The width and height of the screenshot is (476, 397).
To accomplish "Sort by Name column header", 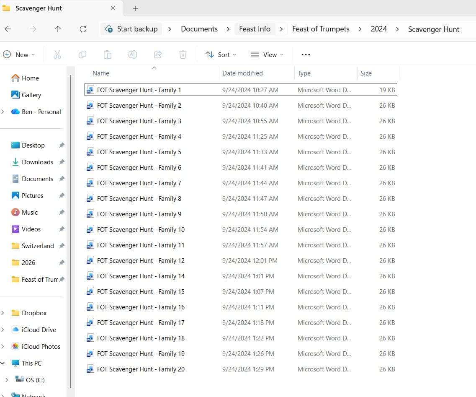I will click(101, 73).
